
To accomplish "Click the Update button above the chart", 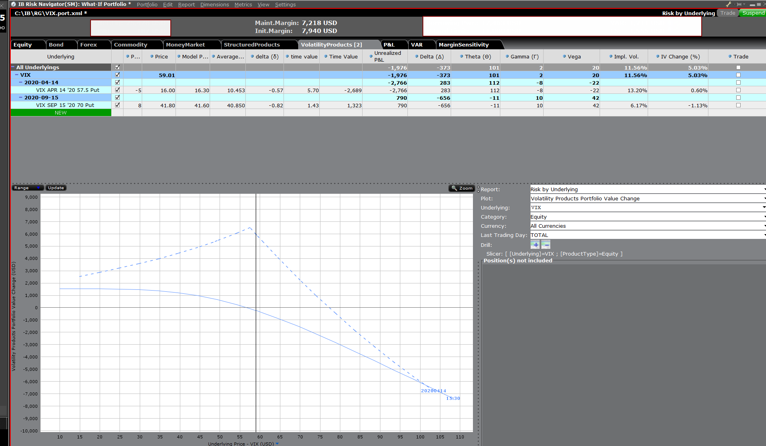I will 55,188.
